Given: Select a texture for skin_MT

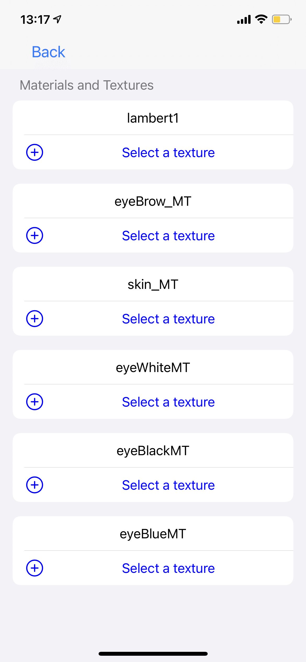Looking at the screenshot, I should coord(168,319).
